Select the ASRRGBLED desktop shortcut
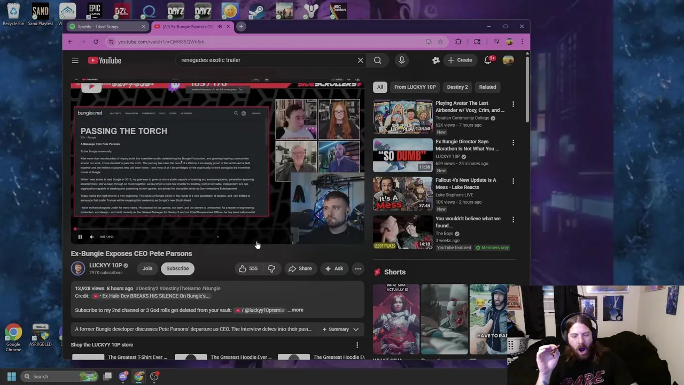The height and width of the screenshot is (385, 684). click(41, 336)
